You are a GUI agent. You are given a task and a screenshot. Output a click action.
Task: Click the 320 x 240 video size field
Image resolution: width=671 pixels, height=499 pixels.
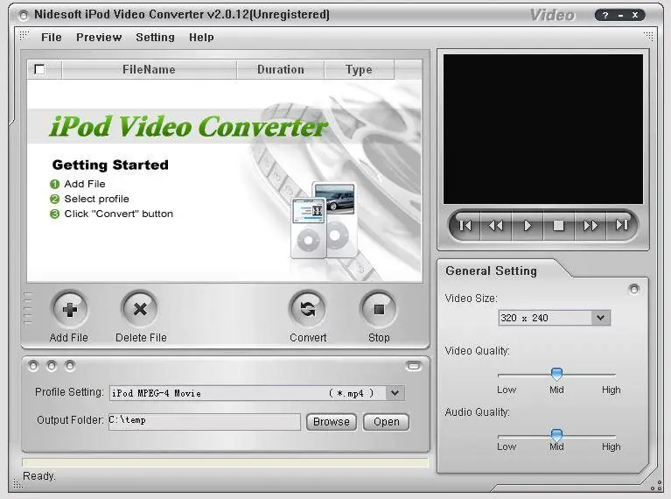point(554,318)
